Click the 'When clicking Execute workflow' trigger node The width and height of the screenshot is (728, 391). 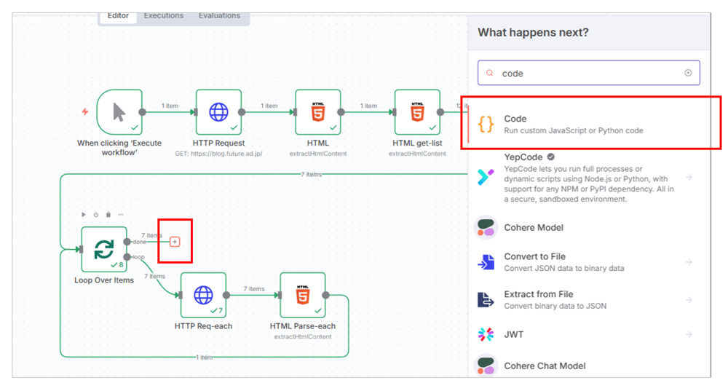pyautogui.click(x=119, y=112)
